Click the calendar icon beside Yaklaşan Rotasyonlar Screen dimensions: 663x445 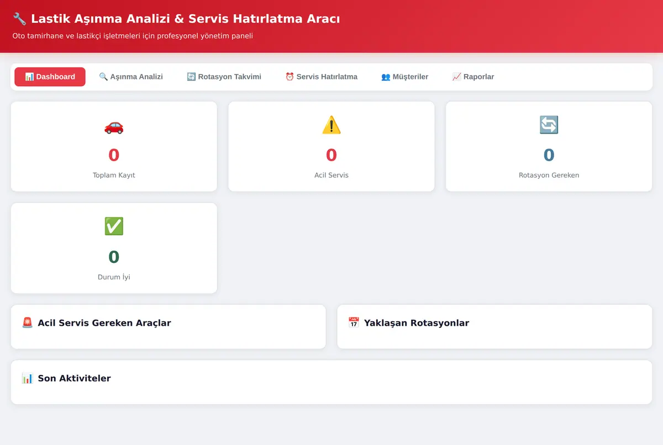coord(354,323)
